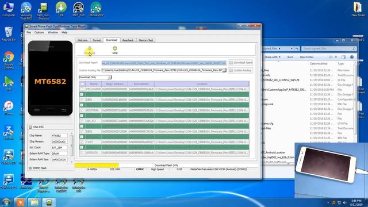Image resolution: width=368 pixels, height=207 pixels.
Task: Toggle the select-all checkbox in table header
Action: point(82,84)
